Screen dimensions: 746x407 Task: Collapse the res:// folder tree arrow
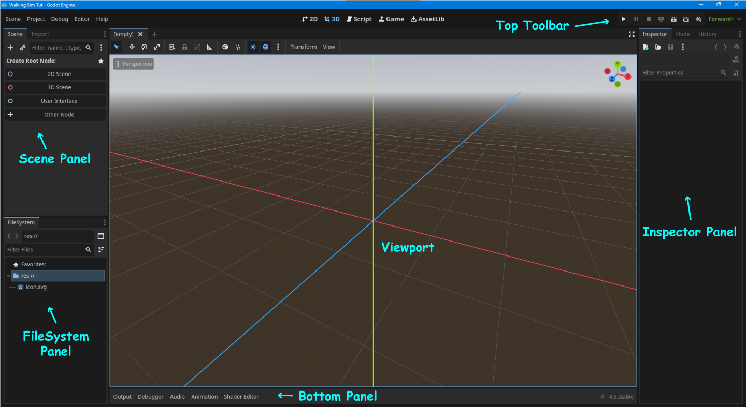pos(8,276)
